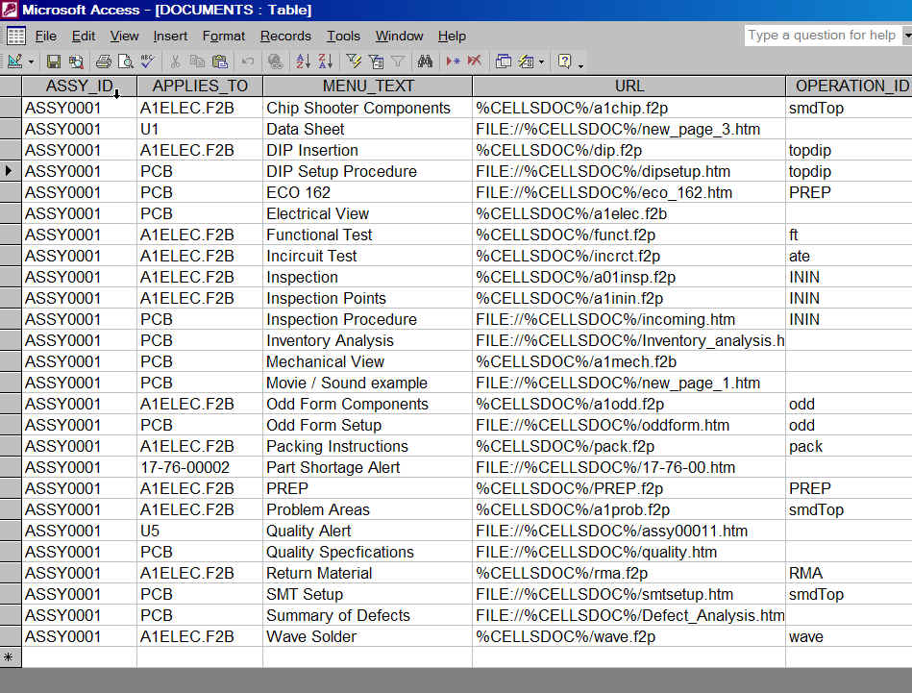912x693 pixels.
Task: Open the Tools menu
Action: (x=344, y=37)
